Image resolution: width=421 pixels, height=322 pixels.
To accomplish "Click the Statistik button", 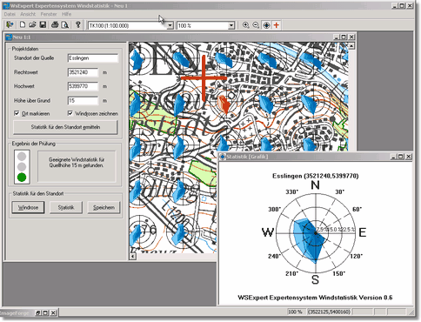I will click(66, 207).
